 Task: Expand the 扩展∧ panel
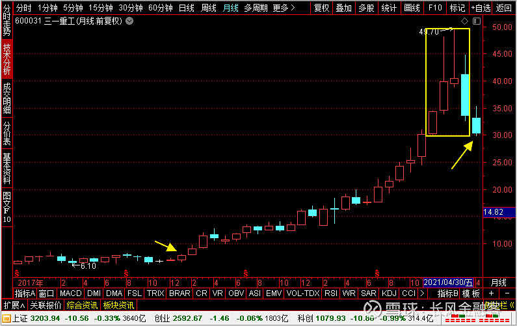pos(14,305)
